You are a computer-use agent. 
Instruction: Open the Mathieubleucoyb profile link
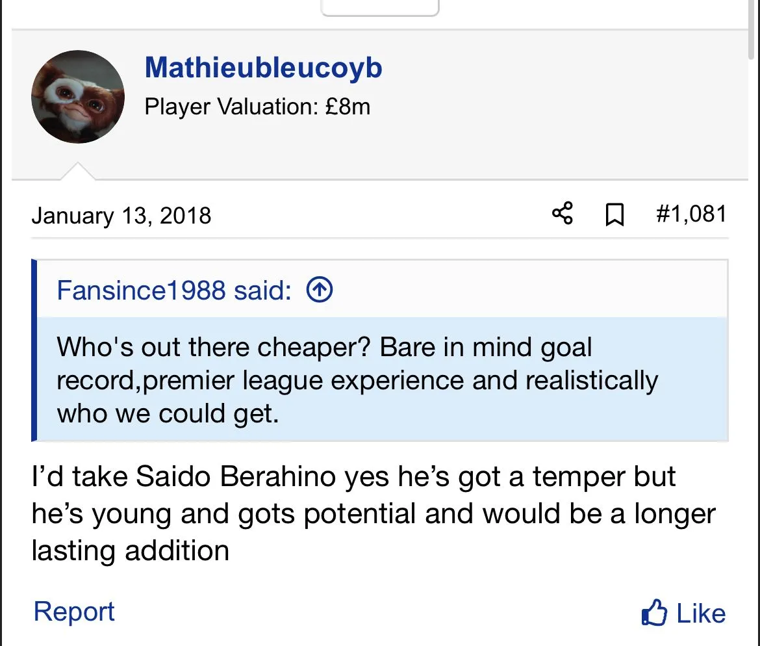263,68
